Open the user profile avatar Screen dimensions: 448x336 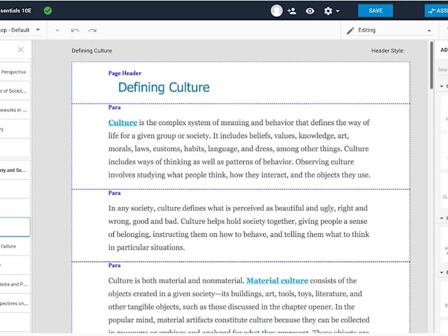pos(276,11)
